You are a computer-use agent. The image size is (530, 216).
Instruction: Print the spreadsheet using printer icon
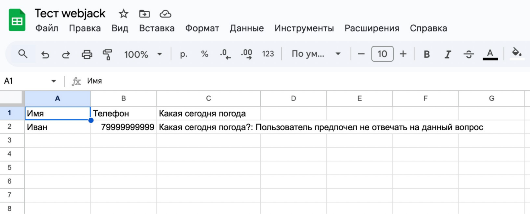[x=87, y=54]
